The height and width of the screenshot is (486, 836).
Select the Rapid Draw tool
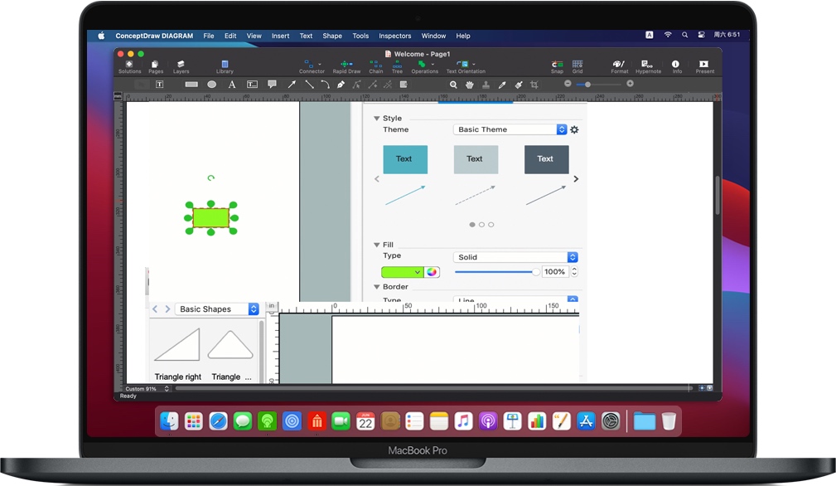(x=346, y=65)
